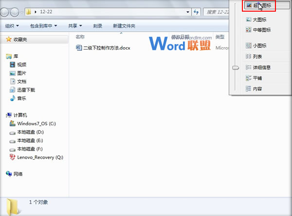Sort by the Type (类型) column header
The width and height of the screenshot is (292, 216).
(220, 37)
